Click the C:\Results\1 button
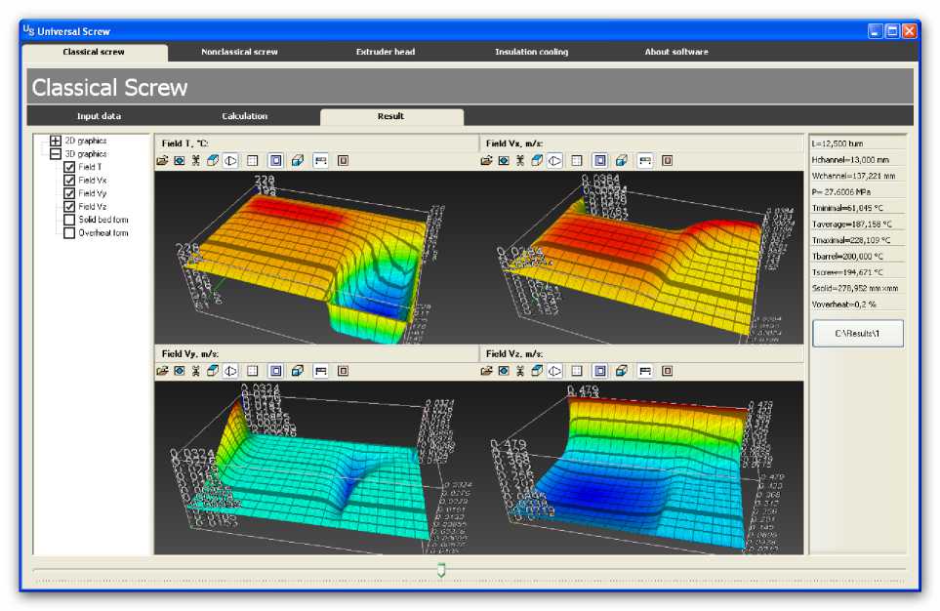 (858, 334)
